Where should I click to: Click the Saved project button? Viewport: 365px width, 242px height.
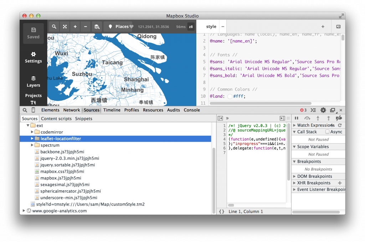point(33,33)
